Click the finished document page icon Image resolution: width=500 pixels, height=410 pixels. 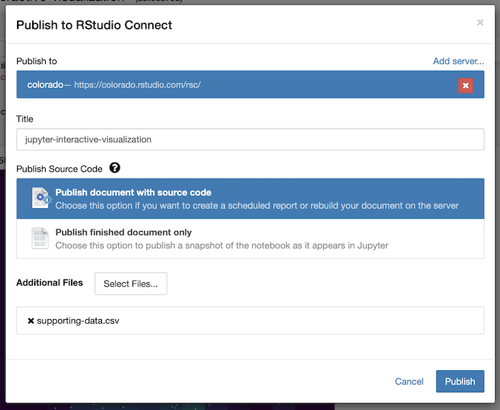pos(40,238)
